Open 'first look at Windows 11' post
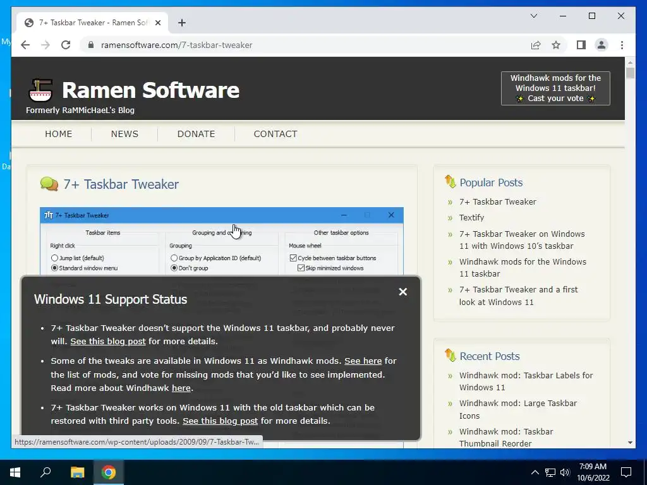This screenshot has height=485, width=647. [519, 296]
